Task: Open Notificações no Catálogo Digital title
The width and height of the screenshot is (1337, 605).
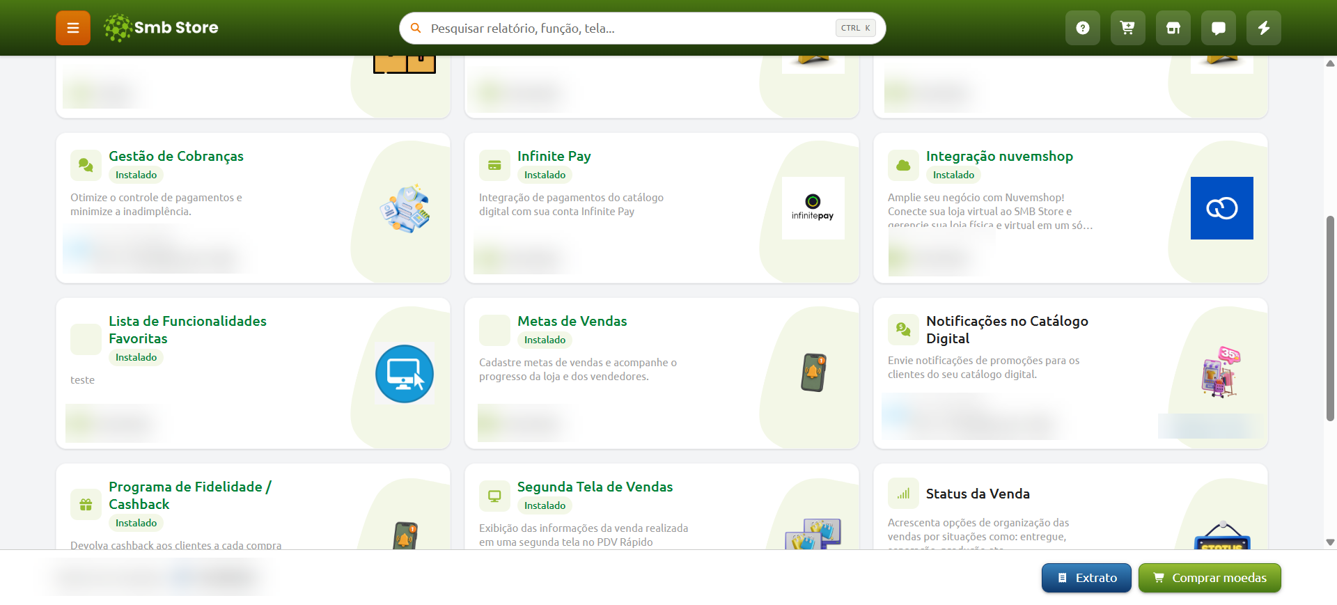Action: (x=1007, y=330)
